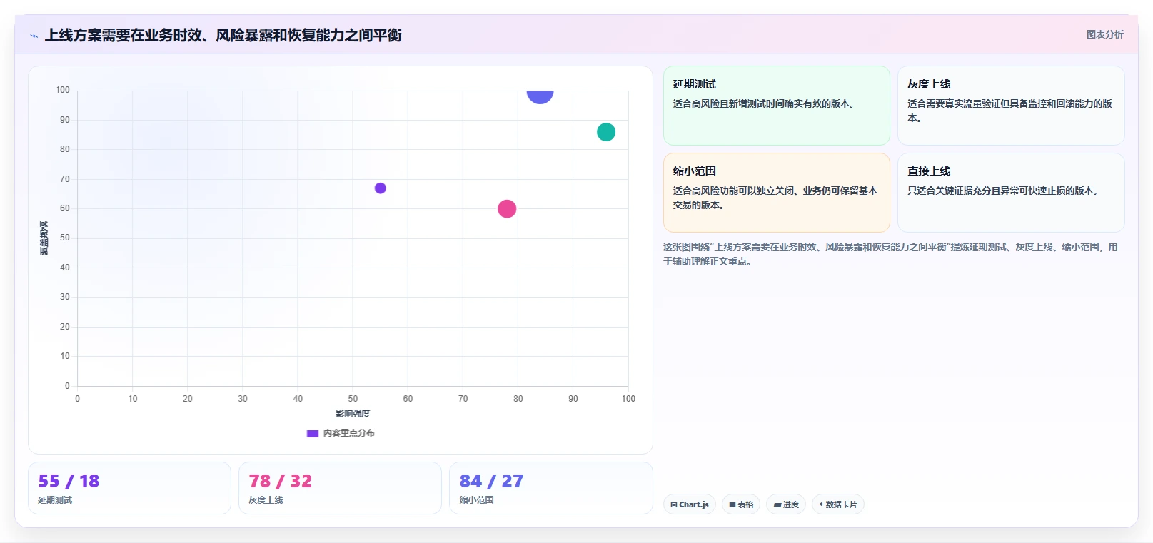Click the page title 上线方案需要在业务时效 heading
1153x543 pixels.
tap(223, 35)
